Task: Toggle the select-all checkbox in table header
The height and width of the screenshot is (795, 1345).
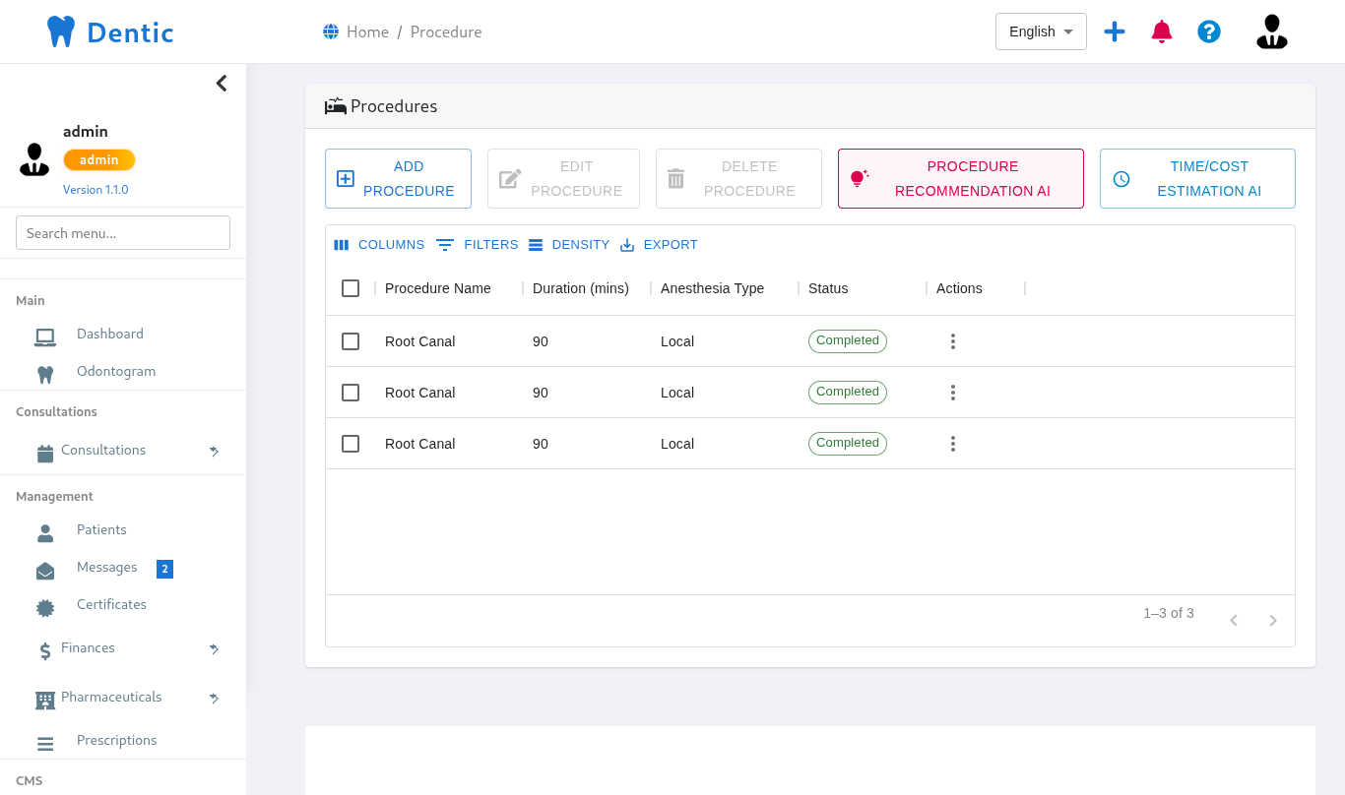Action: tap(351, 288)
